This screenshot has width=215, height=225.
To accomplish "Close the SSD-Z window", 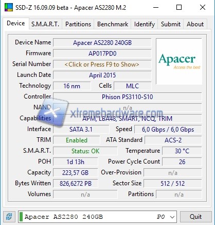I will [203, 7].
